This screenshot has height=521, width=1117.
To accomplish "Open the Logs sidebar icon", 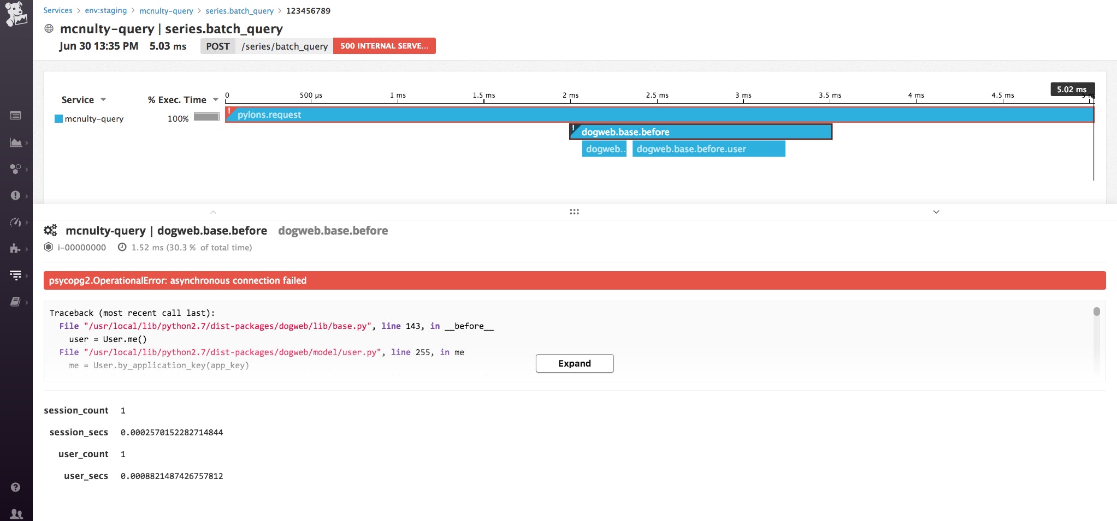I will click(x=16, y=276).
